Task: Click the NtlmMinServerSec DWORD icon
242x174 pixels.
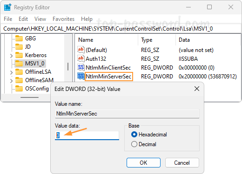Action: [x=81, y=76]
